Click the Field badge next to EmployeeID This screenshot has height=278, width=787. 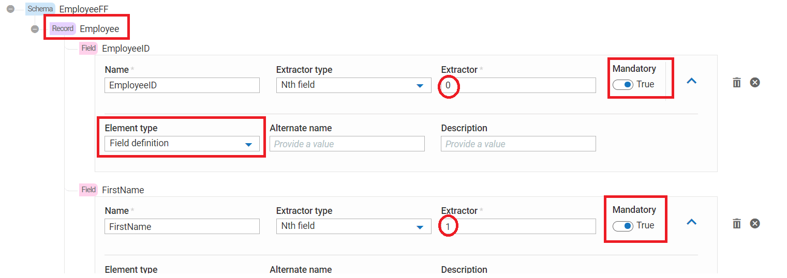pos(88,48)
